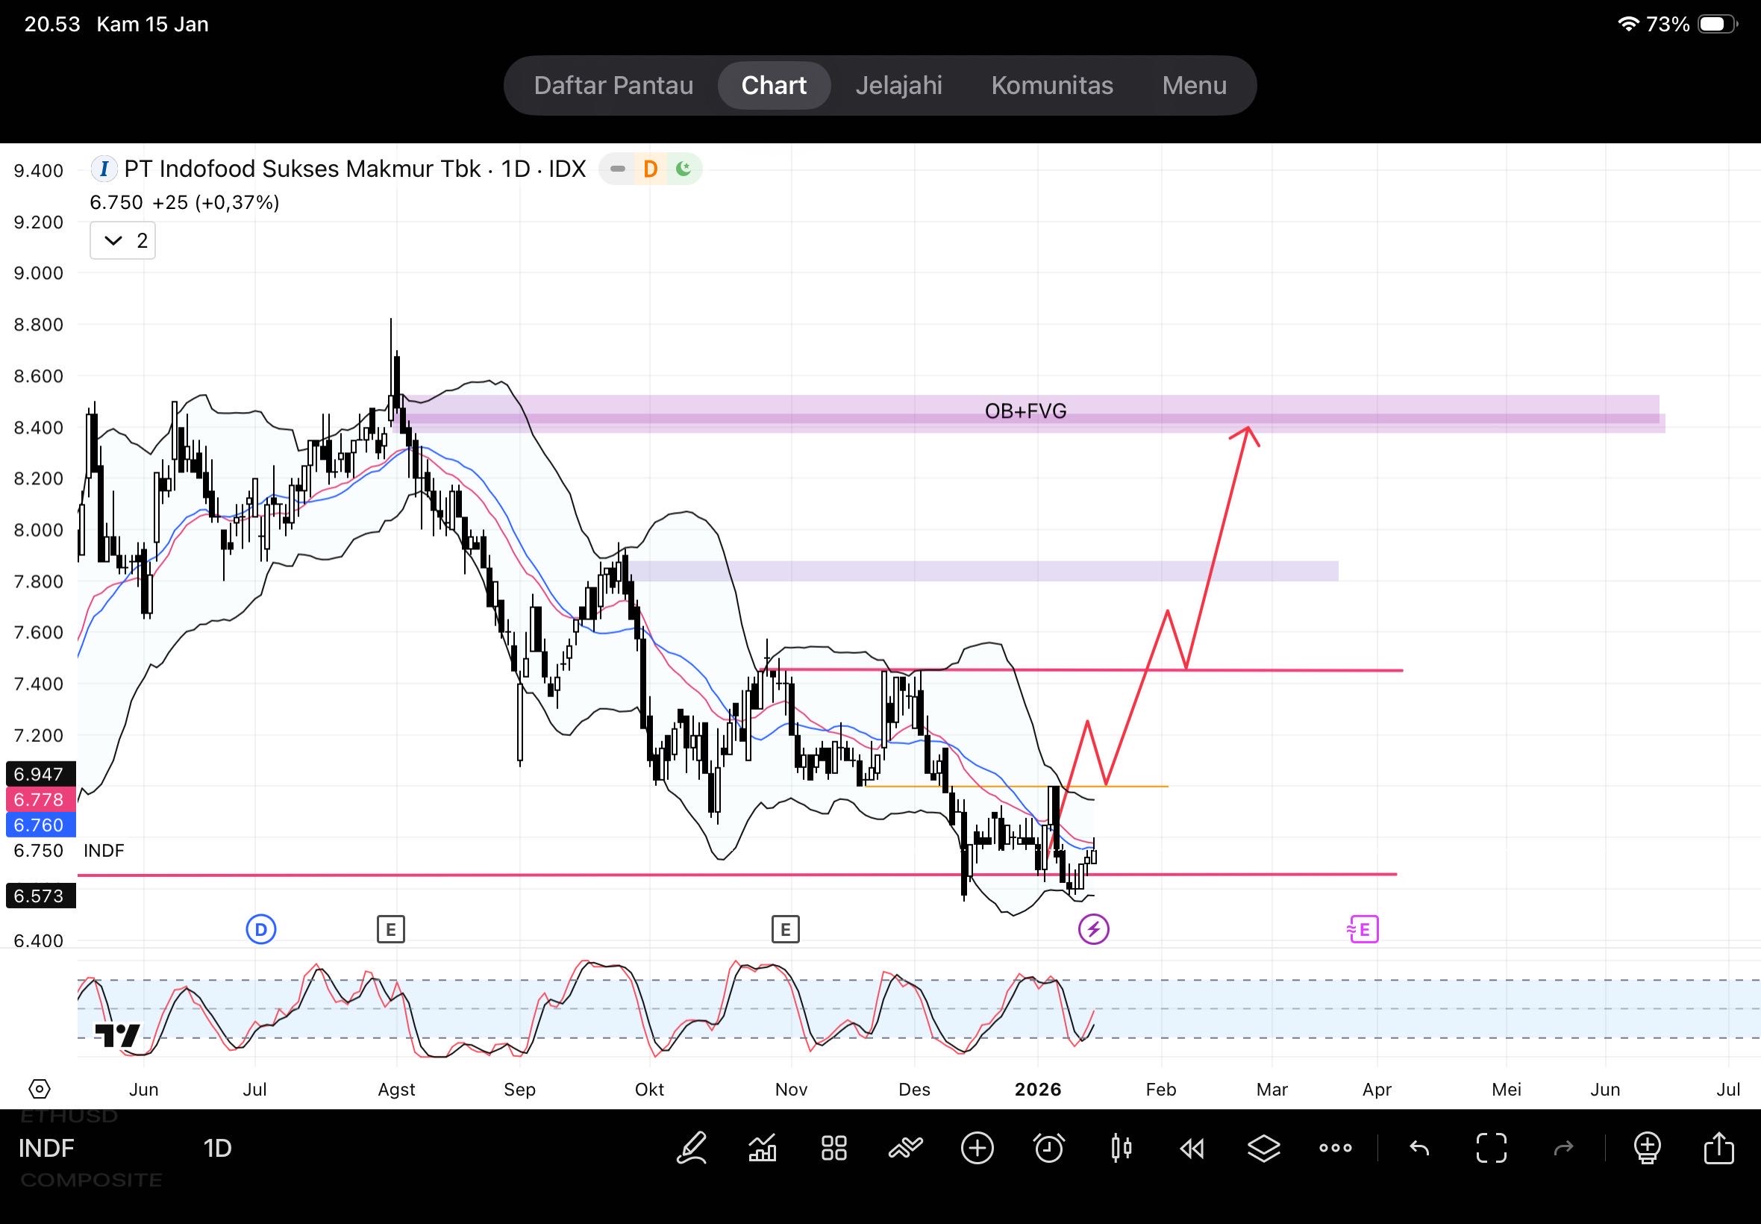Open the indicators chart icon
Image resolution: width=1761 pixels, height=1224 pixels.
pos(762,1148)
